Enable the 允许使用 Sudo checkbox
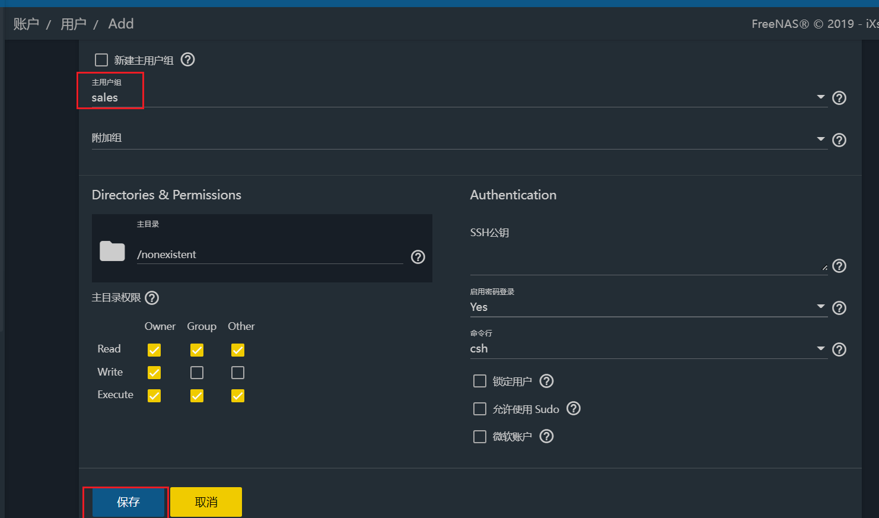Image resolution: width=879 pixels, height=518 pixels. [480, 409]
